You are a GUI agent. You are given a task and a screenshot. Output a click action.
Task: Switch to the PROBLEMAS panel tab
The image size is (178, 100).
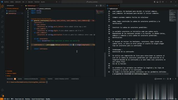coord(10,79)
